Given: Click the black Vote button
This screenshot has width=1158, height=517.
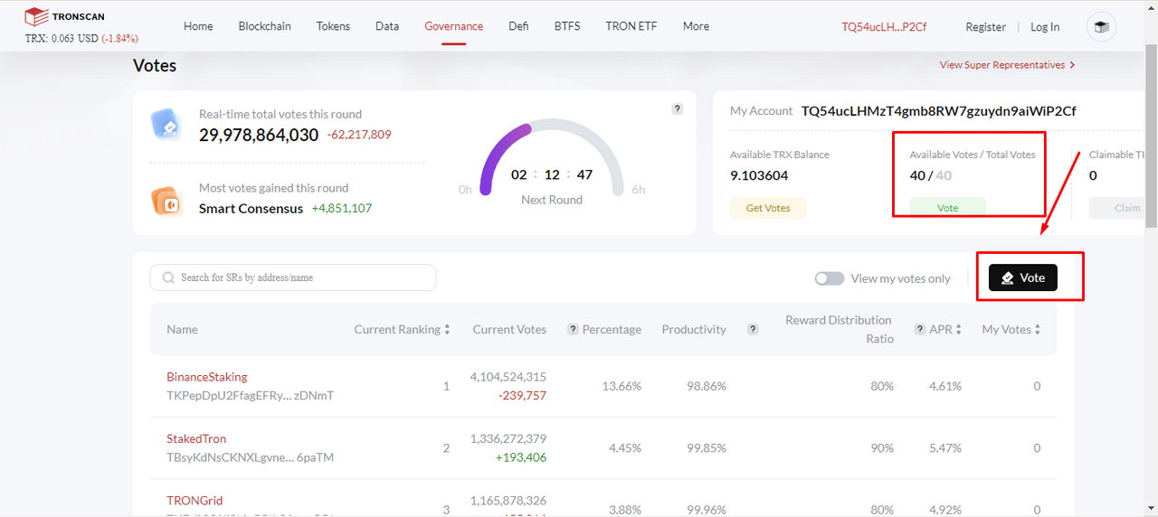Looking at the screenshot, I should [1023, 277].
